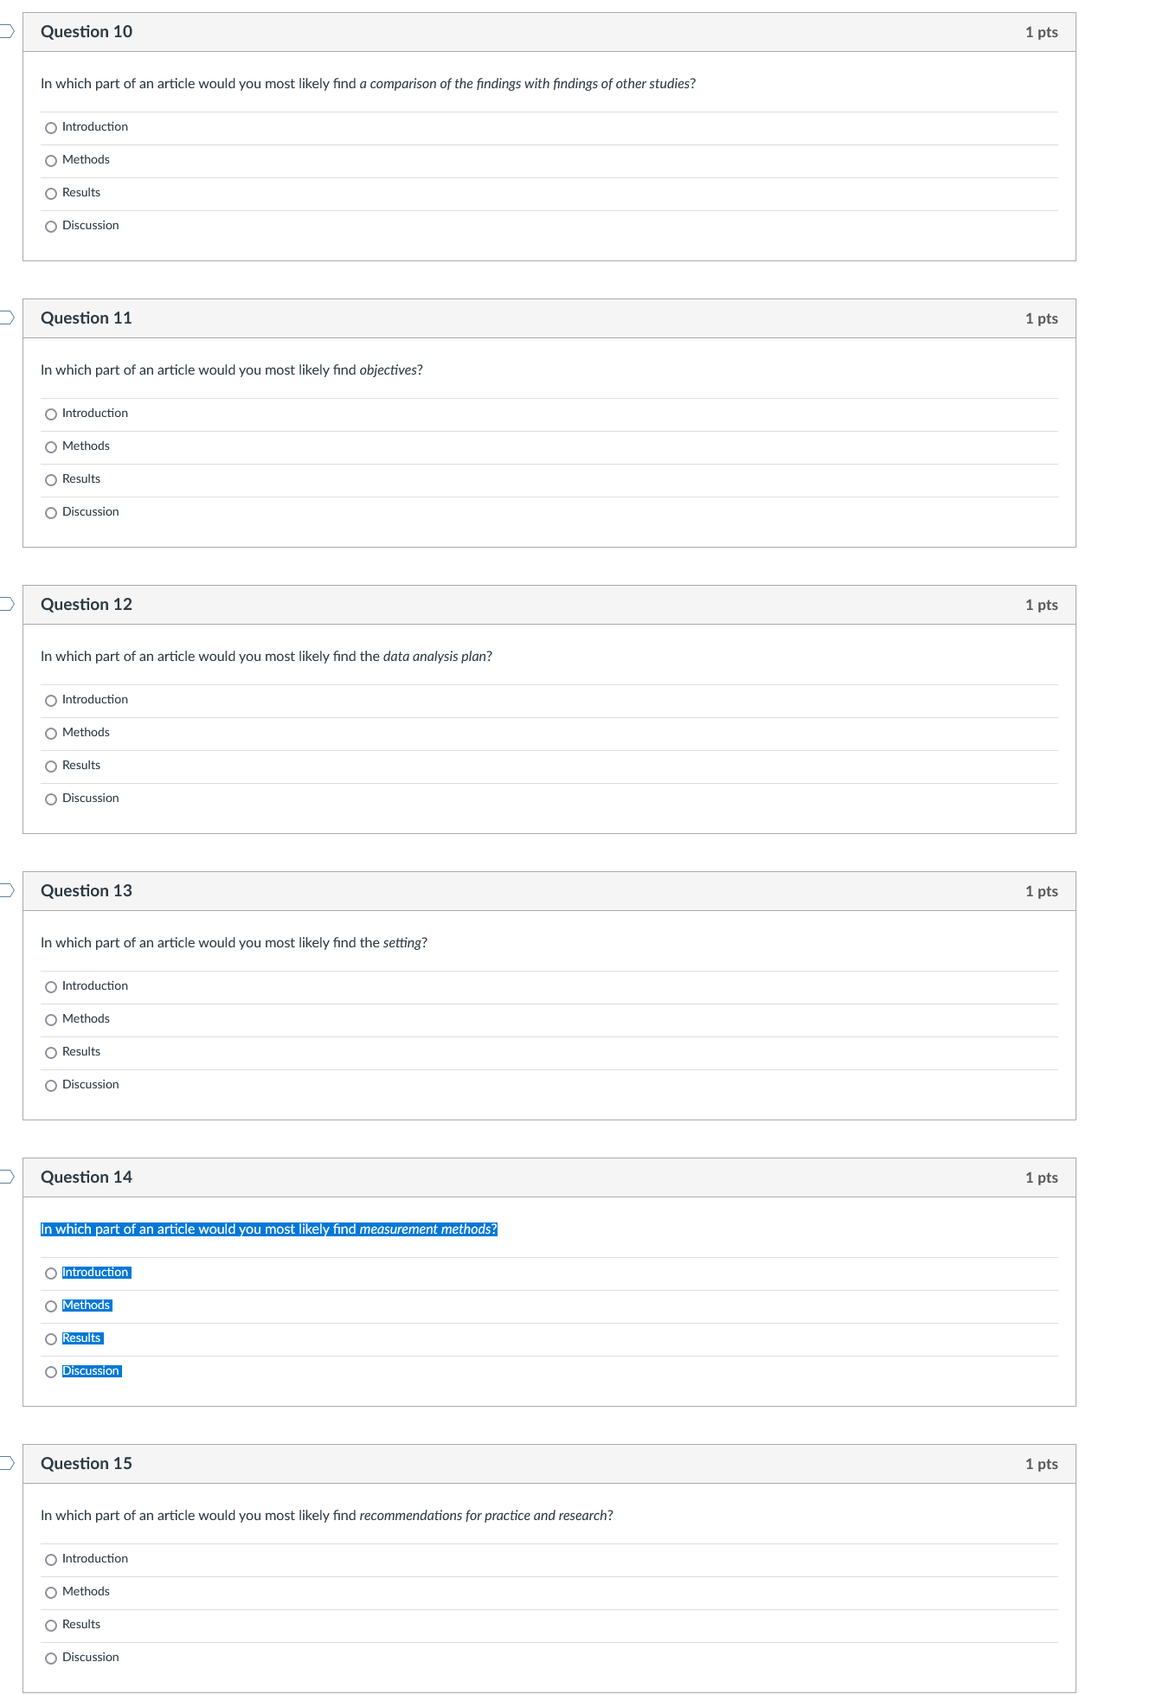
Task: Click the Question 11 objectives question text
Action: 232,370
